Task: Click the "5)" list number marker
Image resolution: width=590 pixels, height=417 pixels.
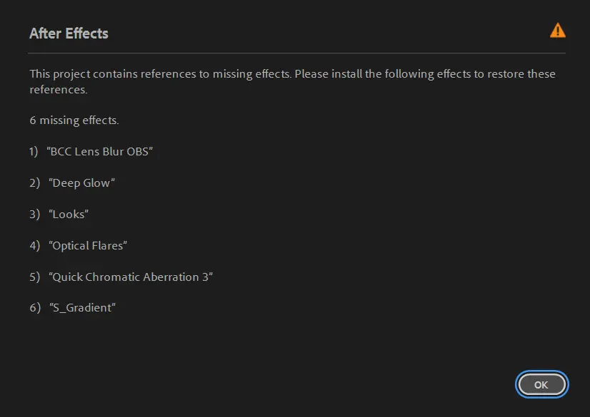Action: (x=34, y=277)
